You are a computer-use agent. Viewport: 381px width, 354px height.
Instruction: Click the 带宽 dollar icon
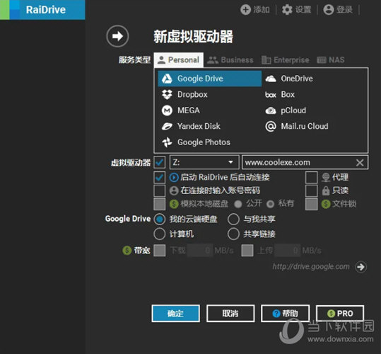click(x=127, y=250)
